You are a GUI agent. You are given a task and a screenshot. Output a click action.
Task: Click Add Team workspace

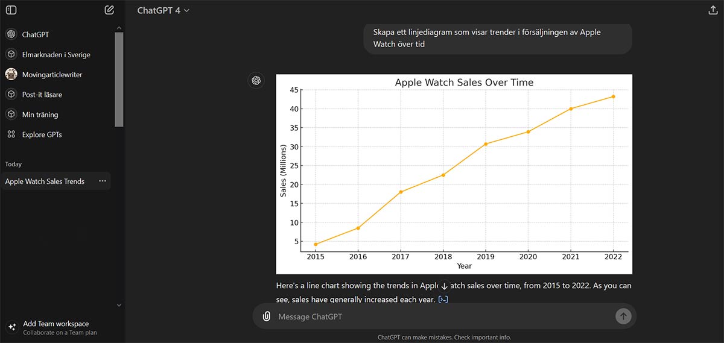(x=56, y=324)
